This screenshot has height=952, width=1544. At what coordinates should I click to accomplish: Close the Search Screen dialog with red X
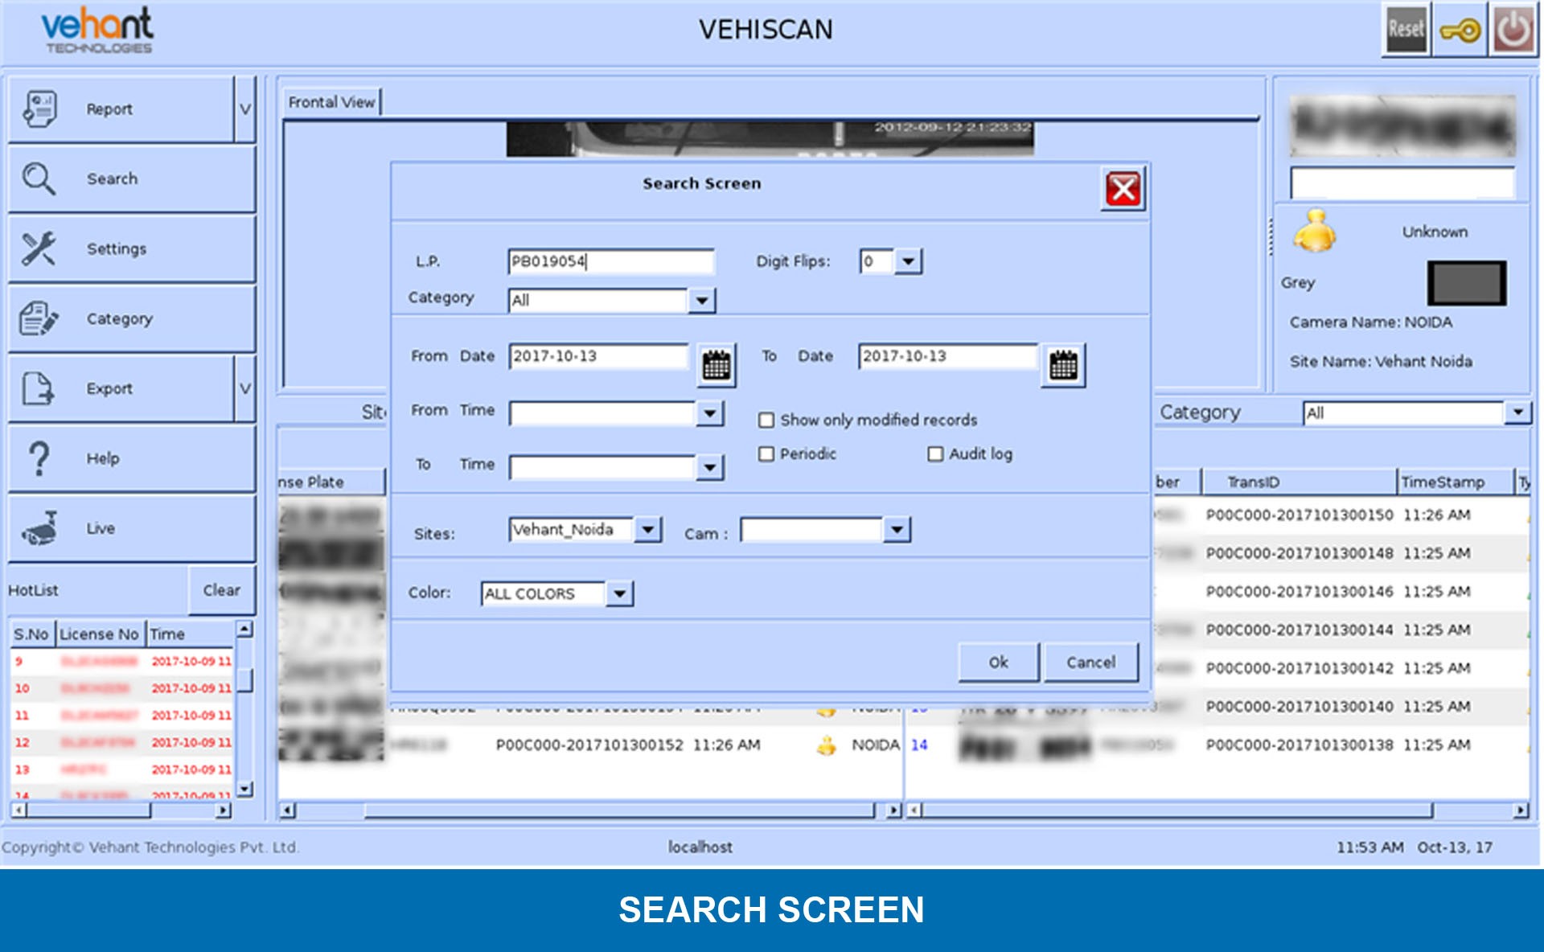click(x=1123, y=190)
